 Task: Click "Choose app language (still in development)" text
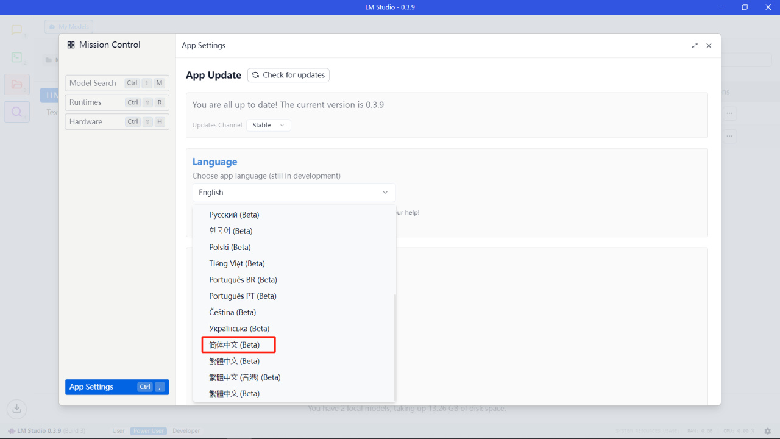click(266, 176)
